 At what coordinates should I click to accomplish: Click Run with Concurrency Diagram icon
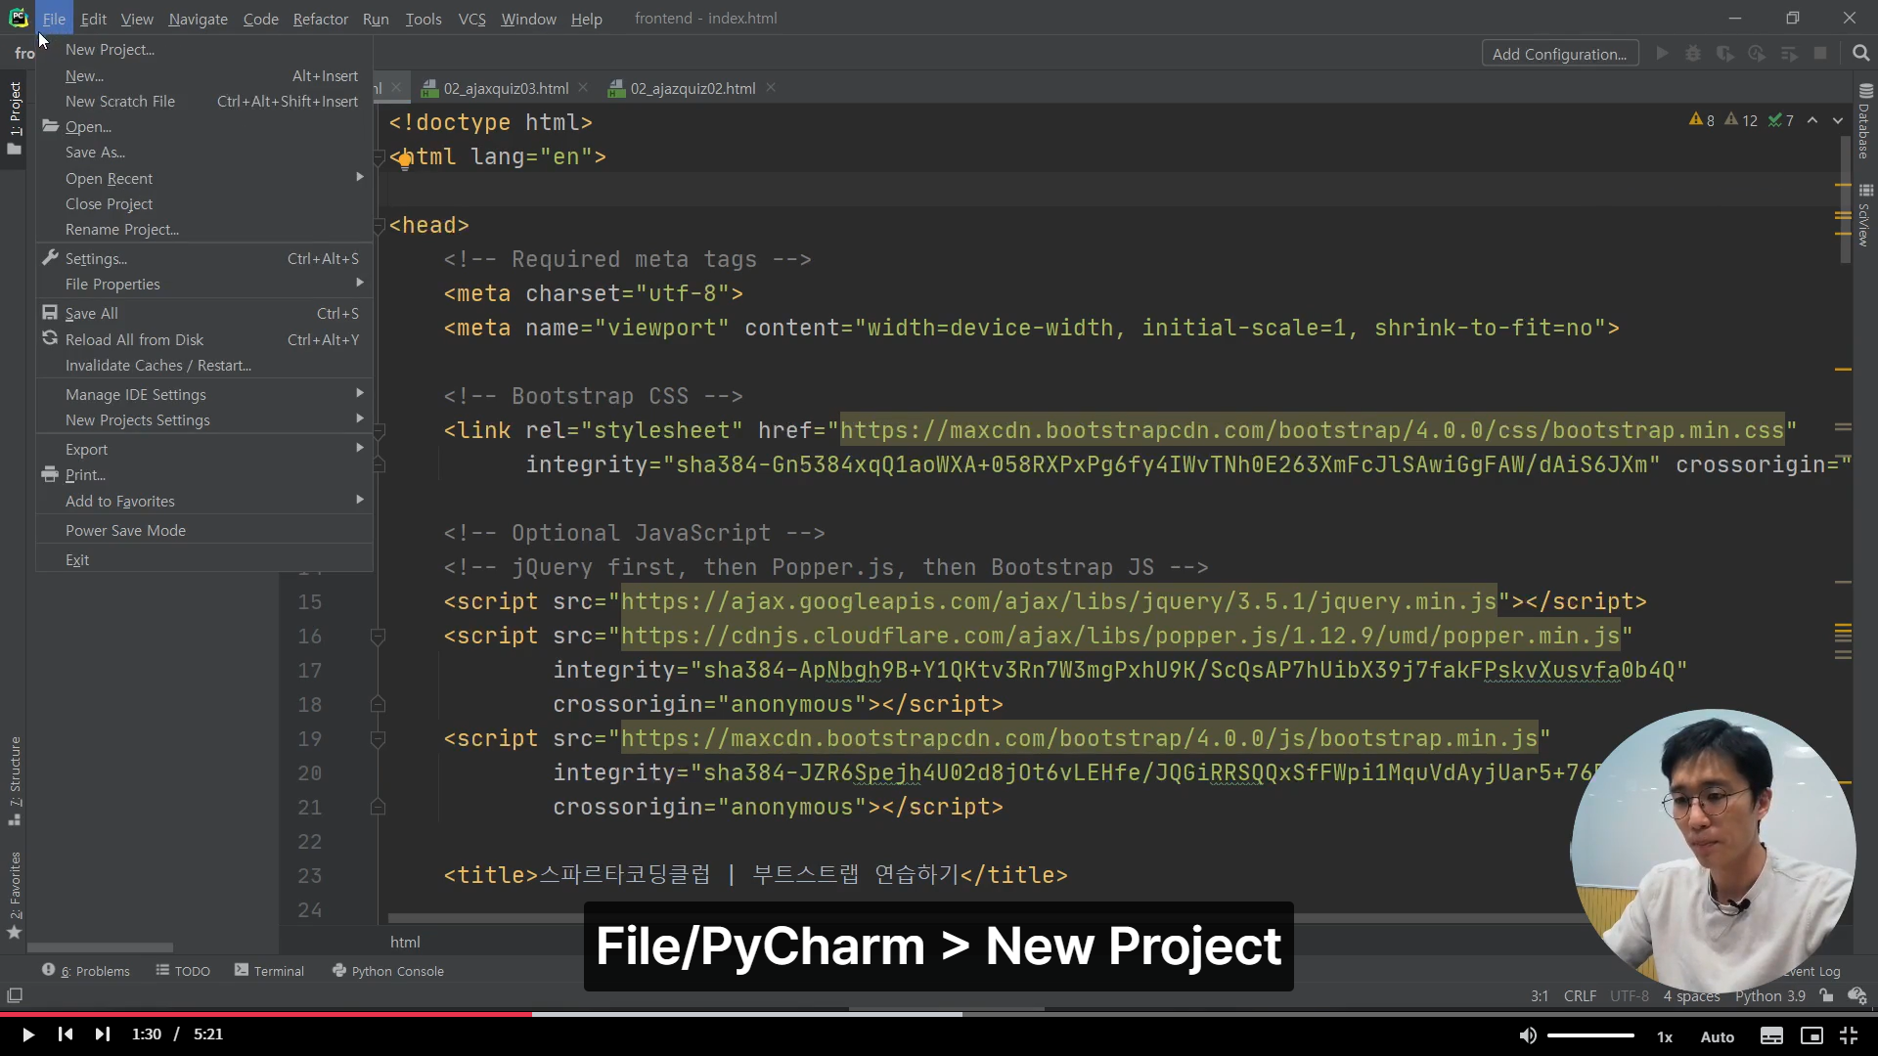click(x=1789, y=54)
